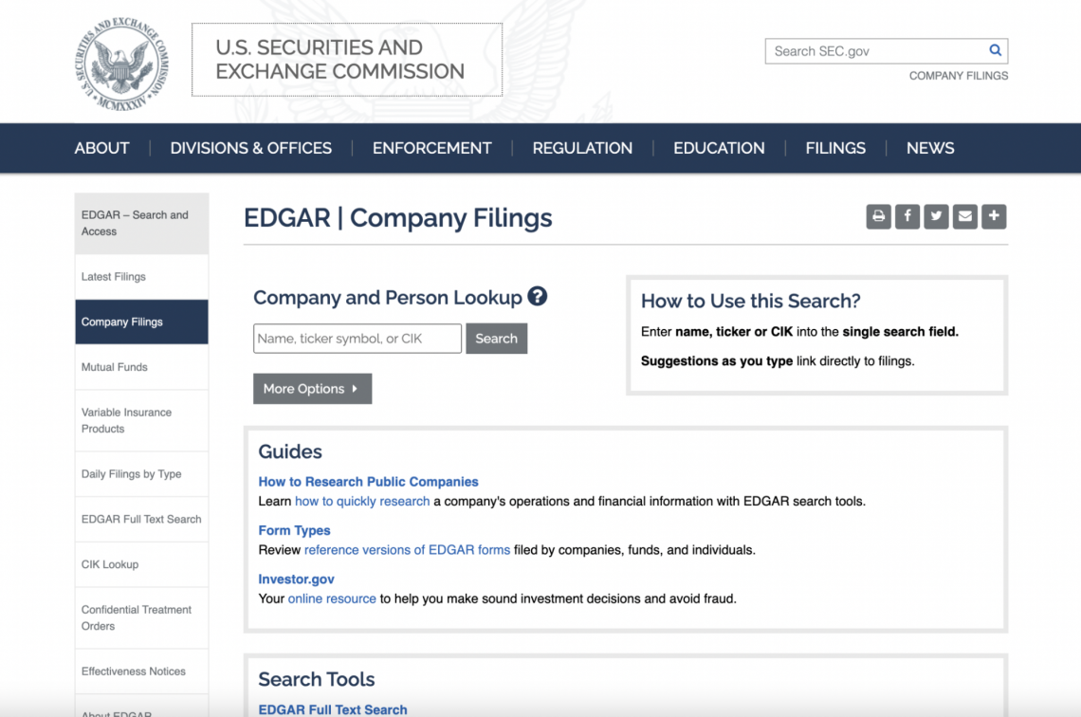Image resolution: width=1081 pixels, height=717 pixels.
Task: Click the 'EDGAR | Company Filings' page heading
Action: click(x=398, y=218)
